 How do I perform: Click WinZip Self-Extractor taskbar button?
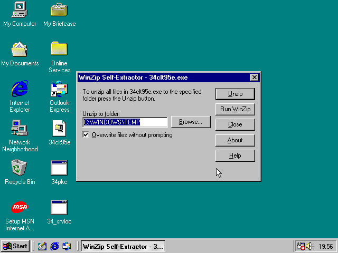click(x=123, y=246)
